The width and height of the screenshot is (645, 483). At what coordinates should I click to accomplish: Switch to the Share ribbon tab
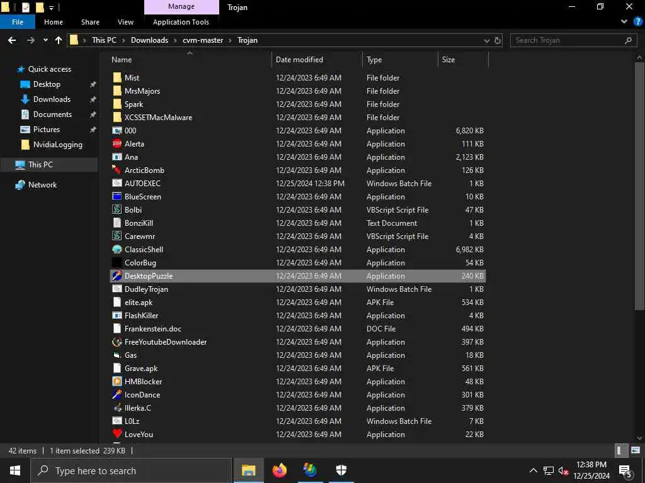(90, 22)
